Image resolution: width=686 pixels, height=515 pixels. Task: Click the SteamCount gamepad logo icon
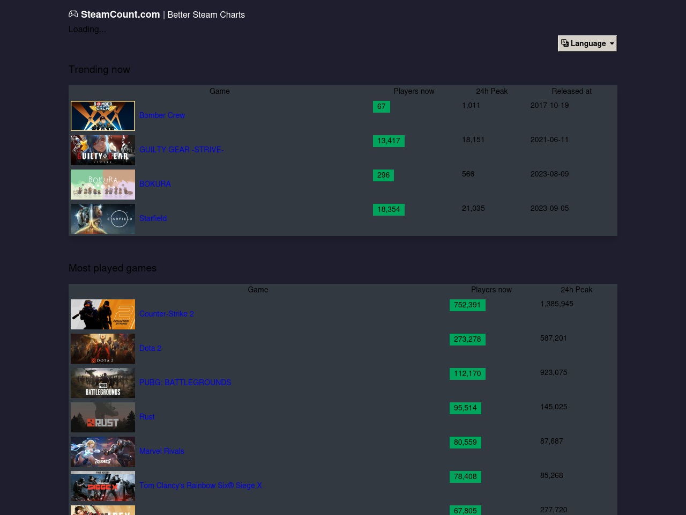73,14
